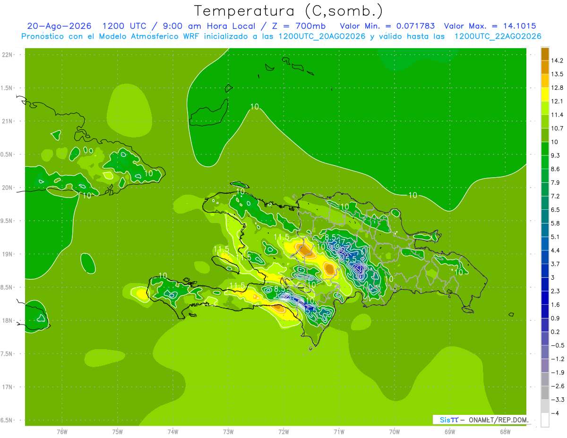Click the '1.6' label on the color legend
567x438 pixels.
tap(557, 304)
